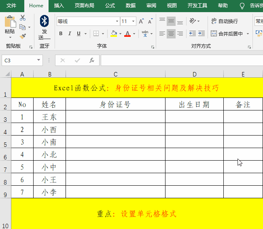Increase font size with larger A icon

pos(141,21)
